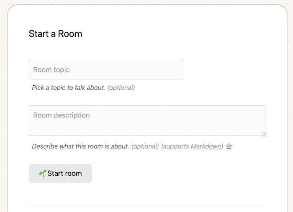
Task: Click inside the Room description textarea
Action: point(147,120)
